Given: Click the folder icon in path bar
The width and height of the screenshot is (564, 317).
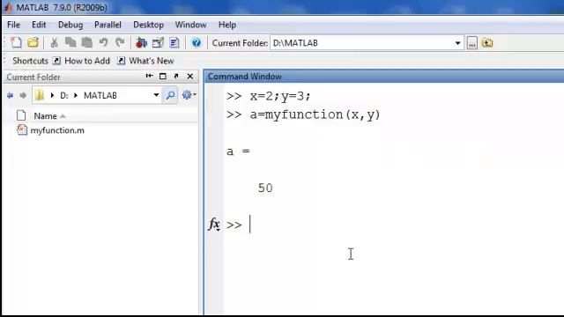Looking at the screenshot, I should pos(39,95).
